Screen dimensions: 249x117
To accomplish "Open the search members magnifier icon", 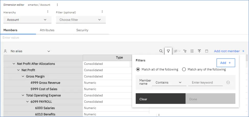I will tap(161, 51).
